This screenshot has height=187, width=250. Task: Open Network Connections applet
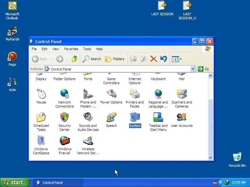(64, 94)
